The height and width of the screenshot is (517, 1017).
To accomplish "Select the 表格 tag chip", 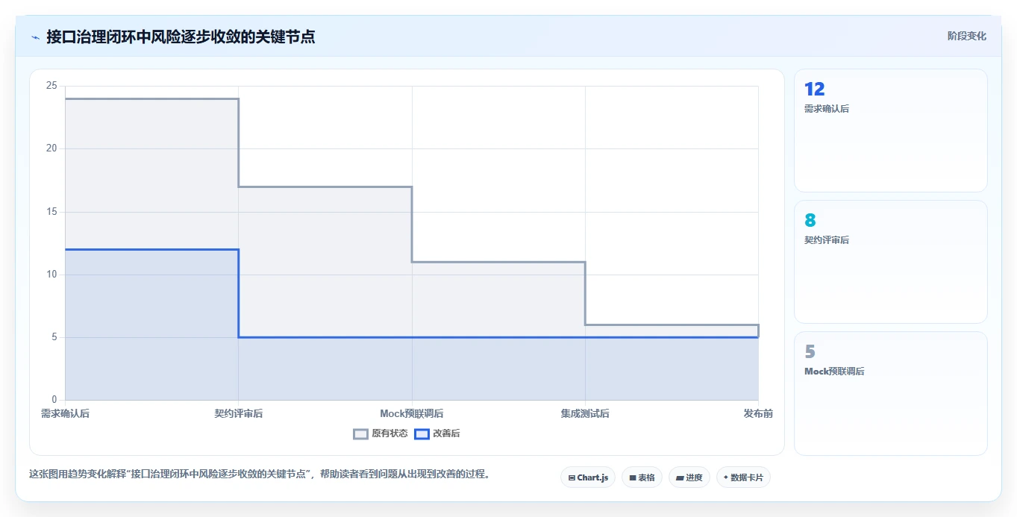I will 642,477.
